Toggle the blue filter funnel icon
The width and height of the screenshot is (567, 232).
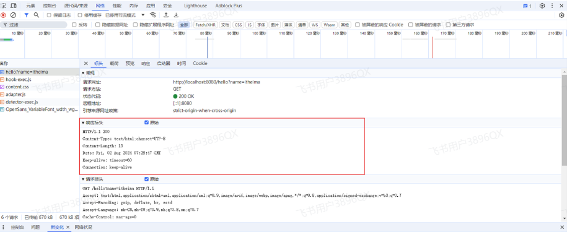(x=27, y=15)
